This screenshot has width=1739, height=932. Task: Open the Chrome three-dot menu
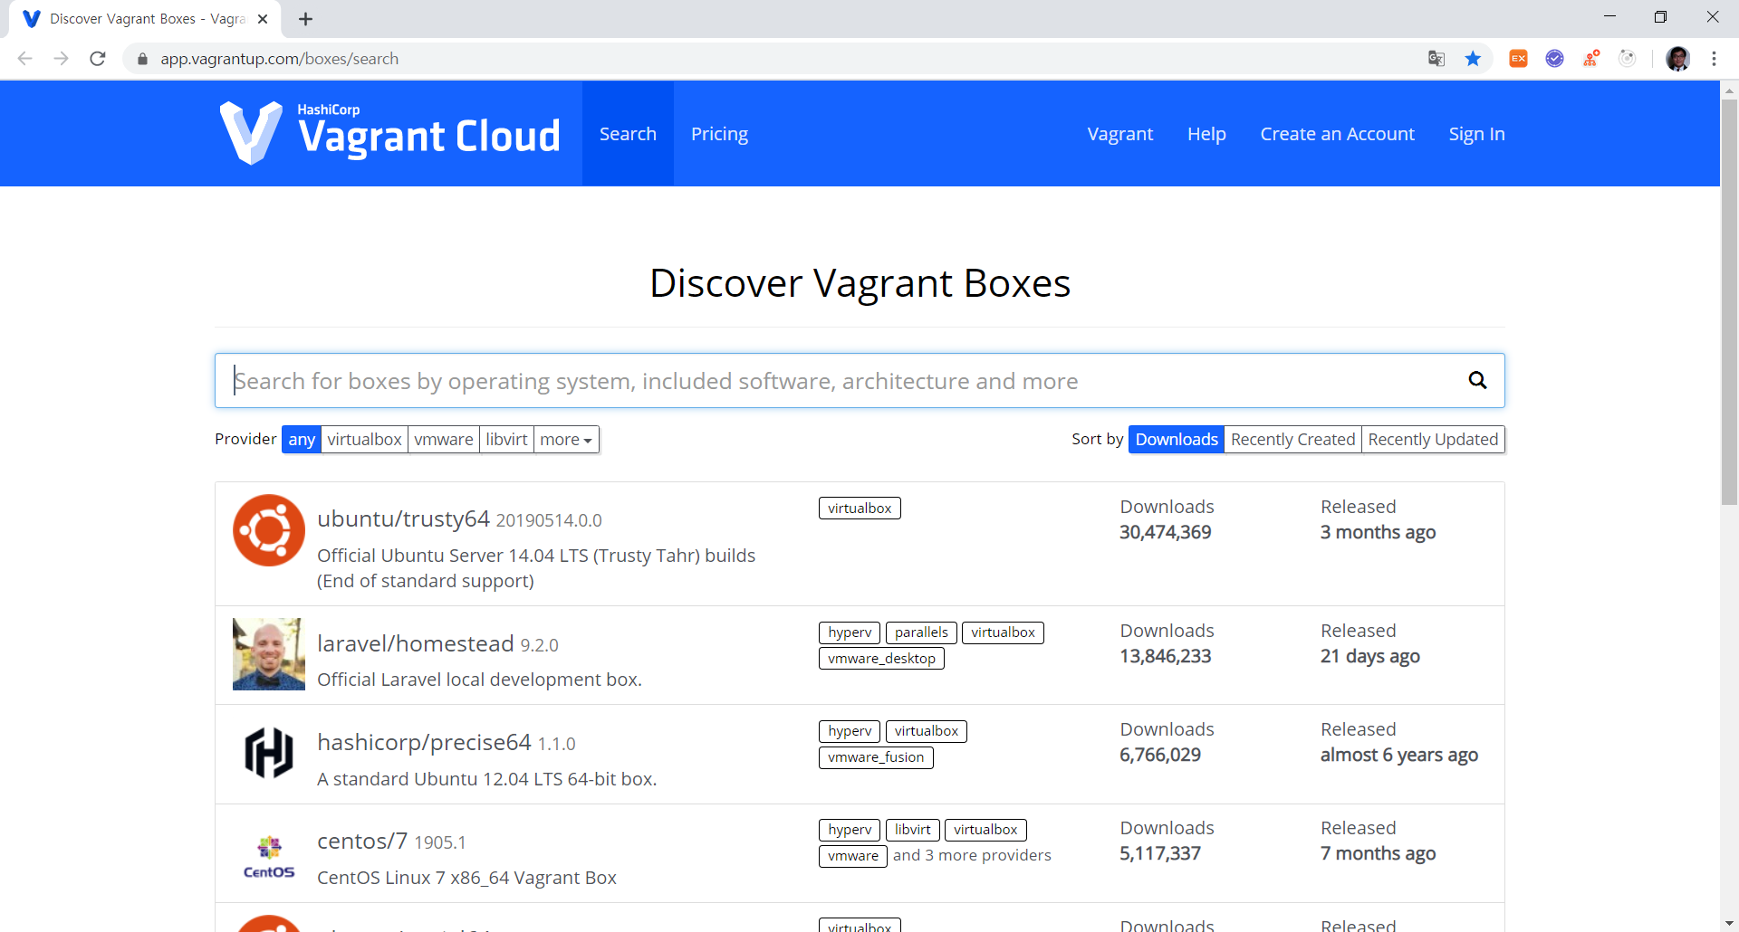pos(1714,59)
